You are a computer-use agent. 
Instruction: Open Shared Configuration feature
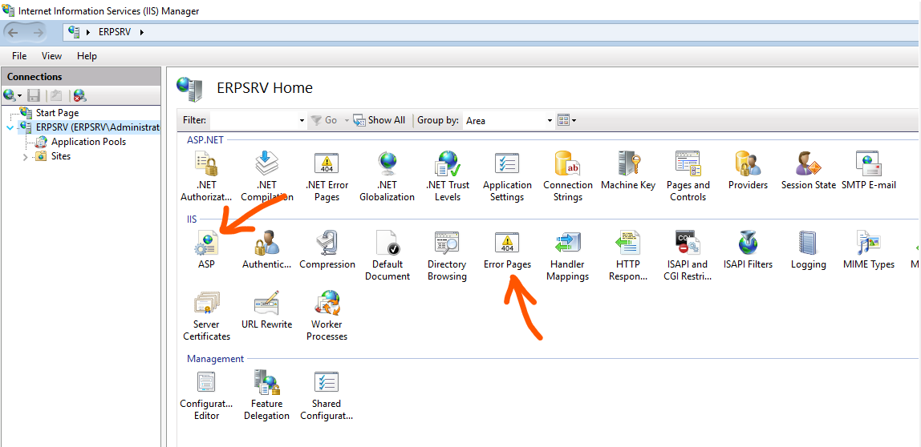pyautogui.click(x=327, y=396)
